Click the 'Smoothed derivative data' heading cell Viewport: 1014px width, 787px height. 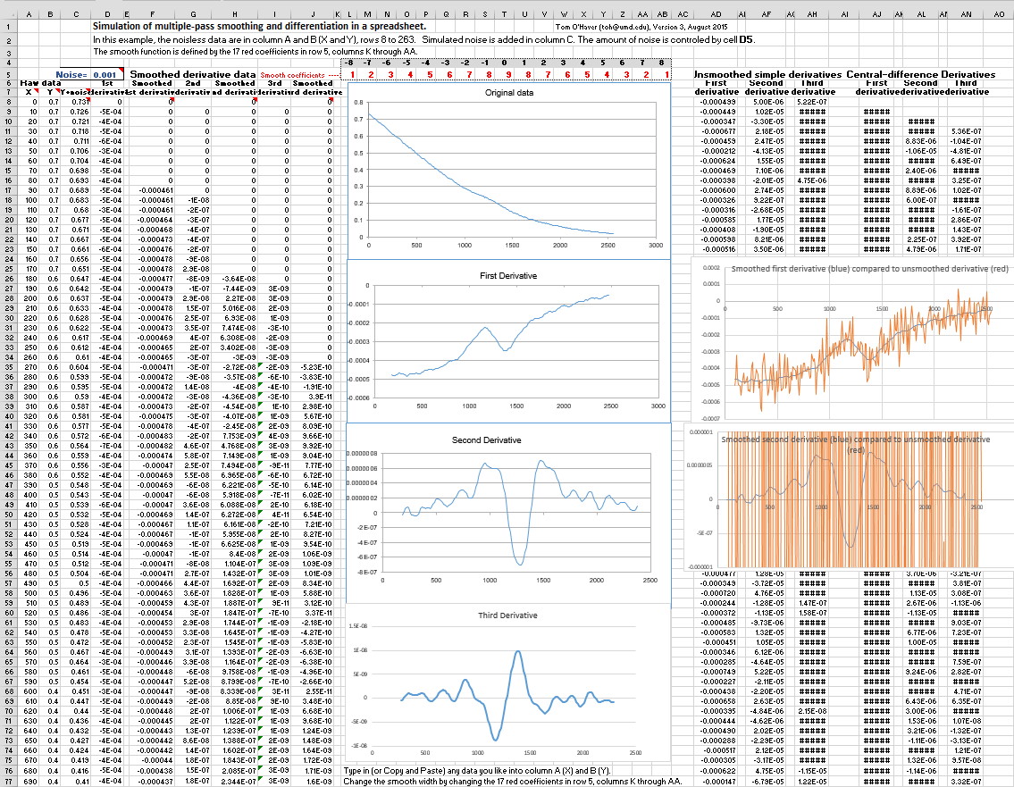192,75
